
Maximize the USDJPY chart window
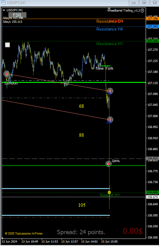(x=144, y=2)
